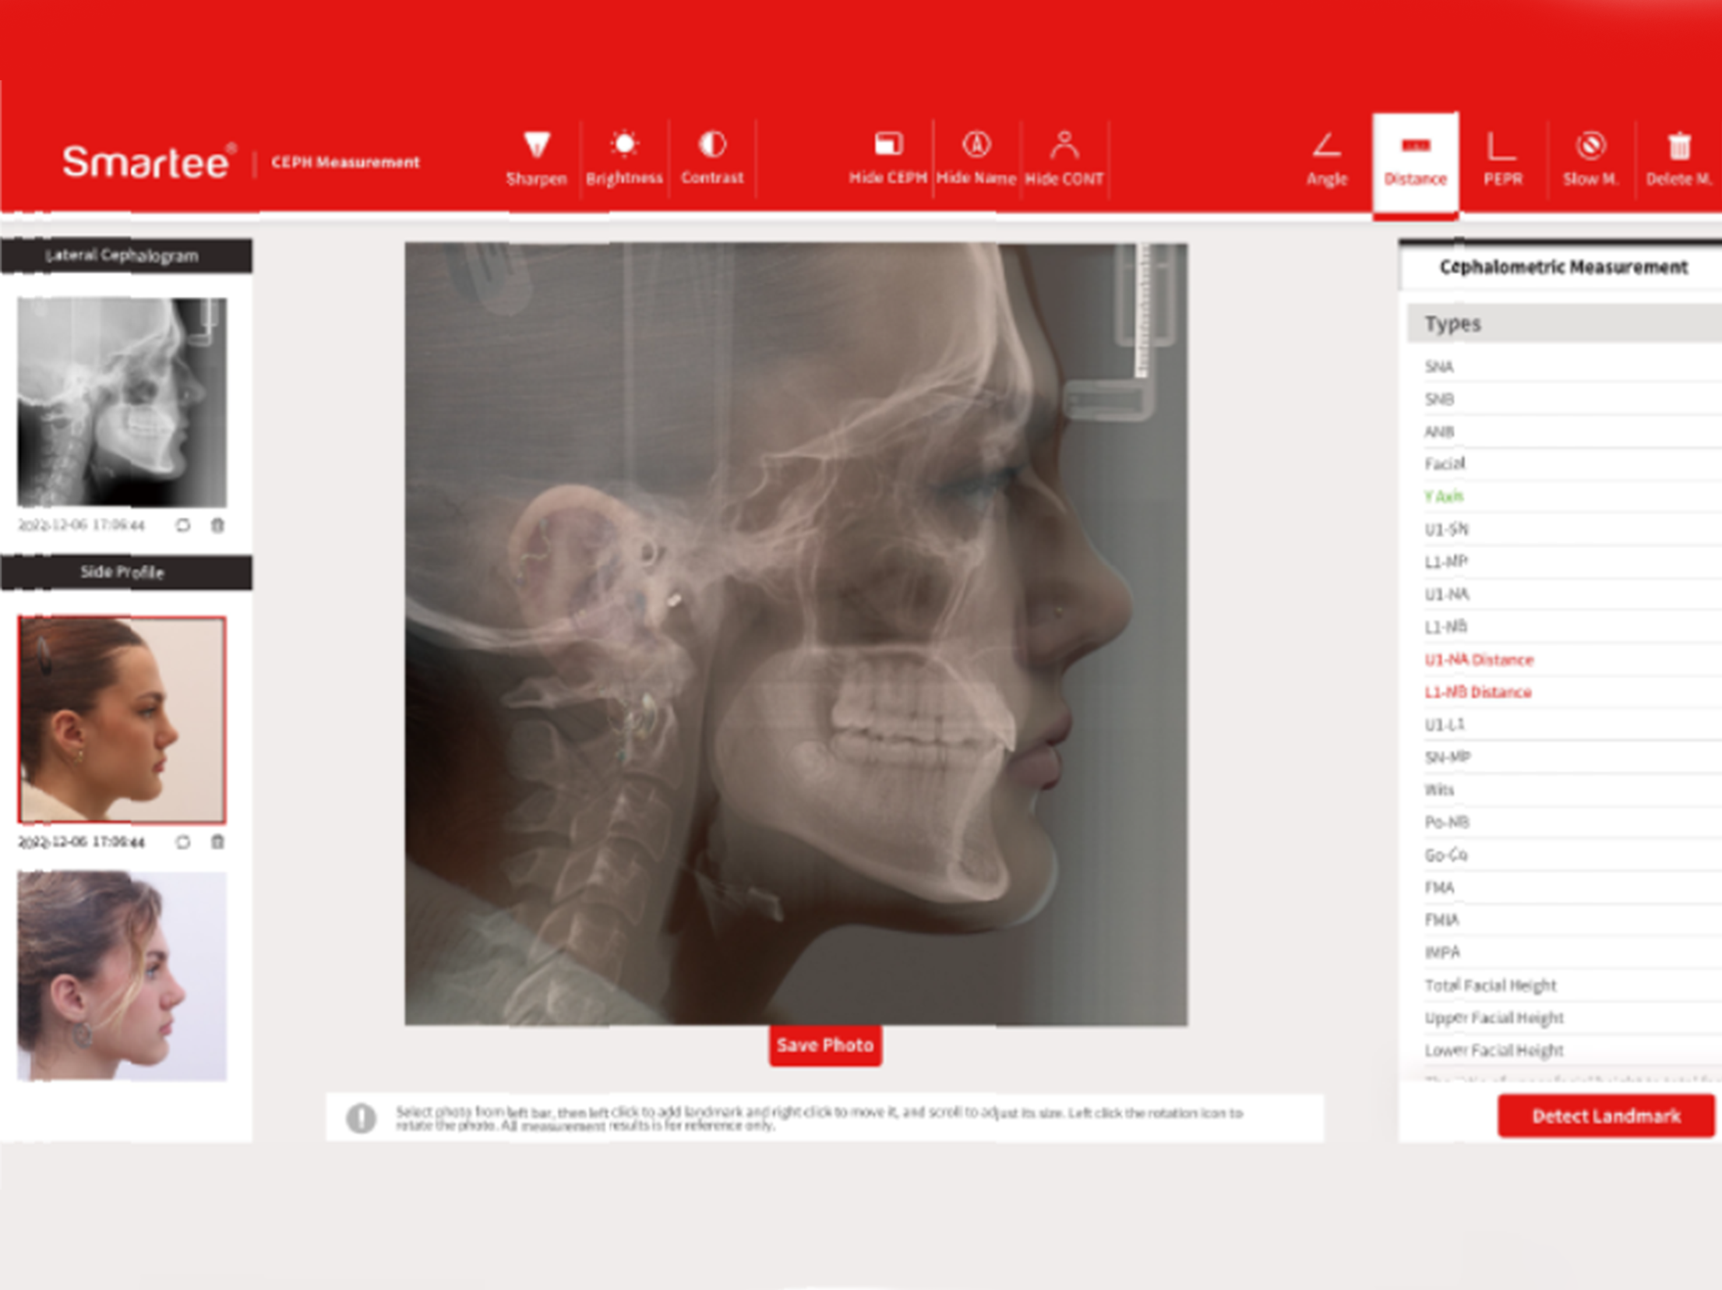Delete the first side profile photo
The height and width of the screenshot is (1290, 1722).
click(x=217, y=842)
